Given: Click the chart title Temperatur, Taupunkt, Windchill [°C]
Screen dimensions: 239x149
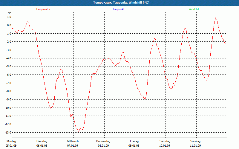Looking at the screenshot, I should [121, 3].
